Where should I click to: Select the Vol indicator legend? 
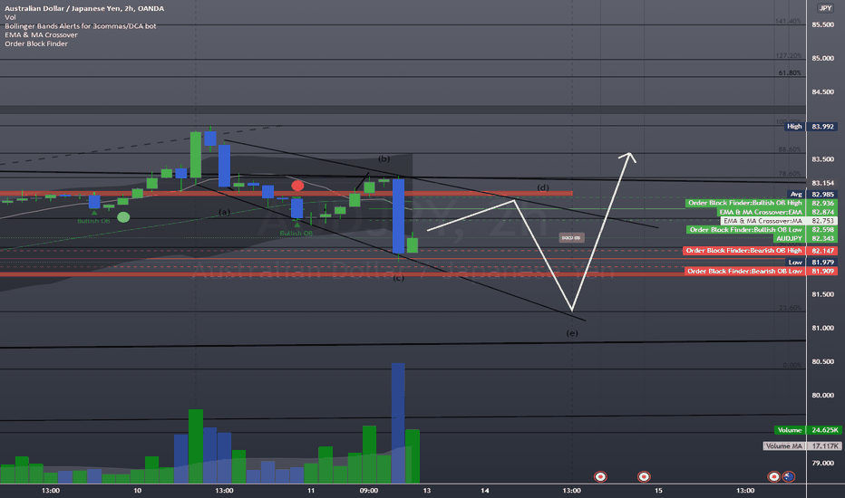pos(10,17)
